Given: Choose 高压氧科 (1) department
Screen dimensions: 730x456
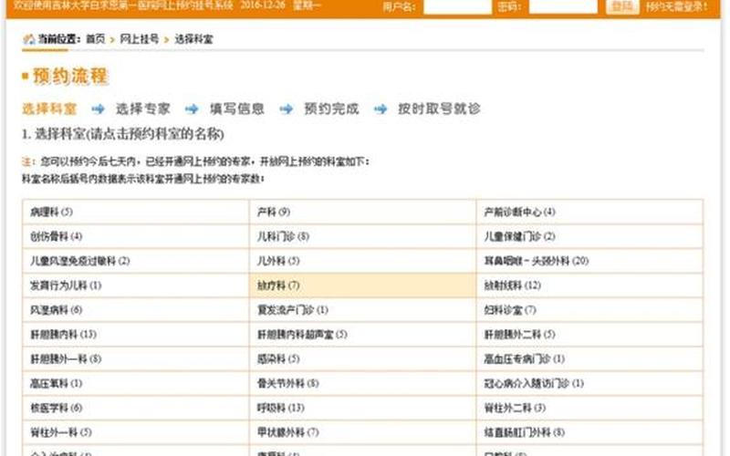Looking at the screenshot, I should pyautogui.click(x=57, y=383).
